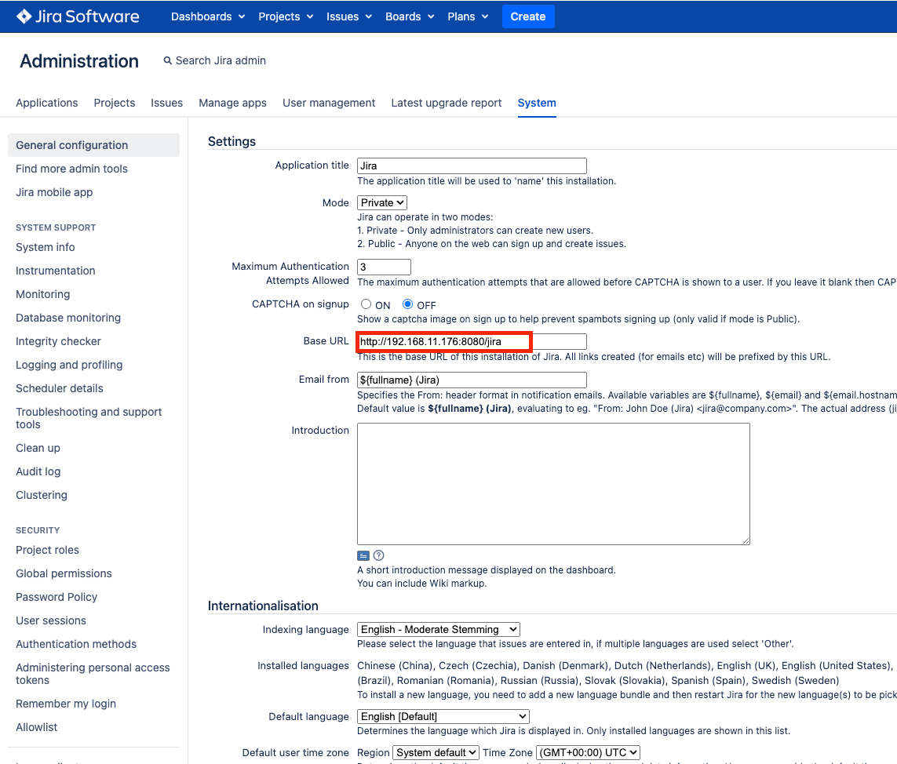The image size is (897, 764).
Task: Open System info page
Action: pos(46,247)
